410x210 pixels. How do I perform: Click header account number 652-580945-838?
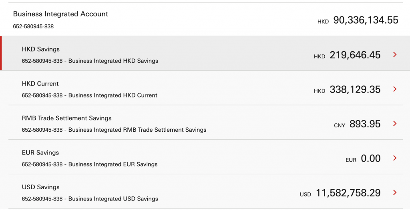pyautogui.click(x=34, y=26)
